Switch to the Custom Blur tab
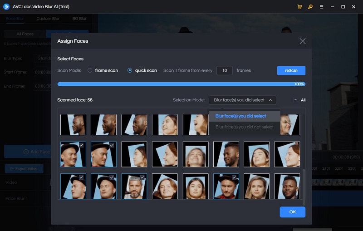 tap(48, 19)
